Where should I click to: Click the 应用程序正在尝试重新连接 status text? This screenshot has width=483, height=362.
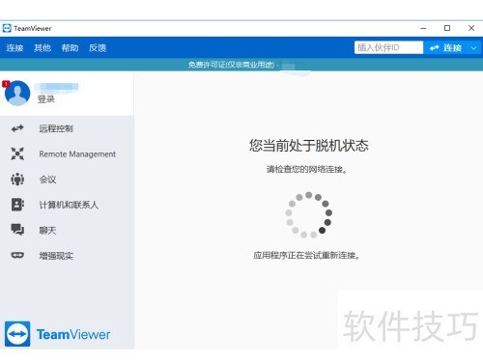point(306,256)
